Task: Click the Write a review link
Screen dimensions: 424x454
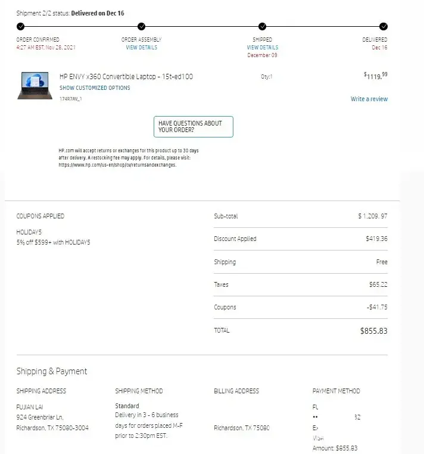Action: [369, 99]
